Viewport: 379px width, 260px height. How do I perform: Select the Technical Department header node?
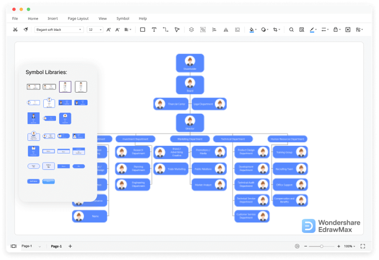[233, 139]
